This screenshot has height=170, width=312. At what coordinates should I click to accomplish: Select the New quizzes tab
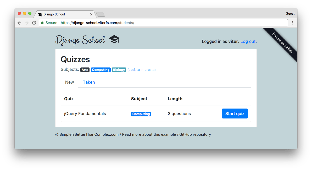[69, 82]
